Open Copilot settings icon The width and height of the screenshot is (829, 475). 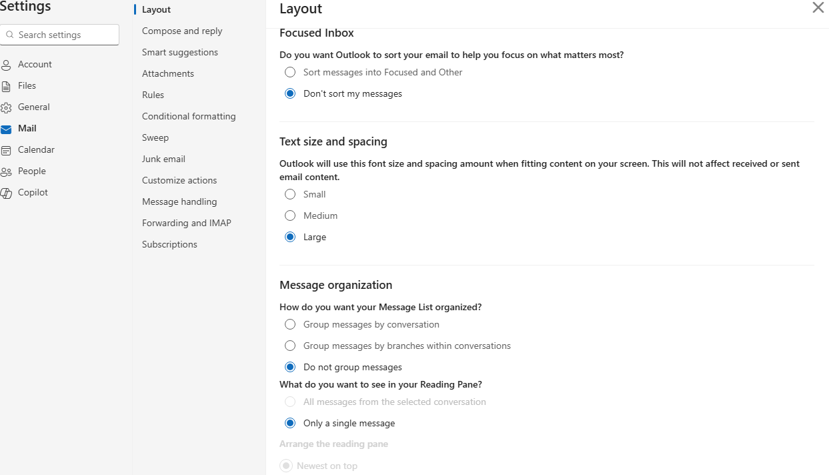tap(6, 191)
